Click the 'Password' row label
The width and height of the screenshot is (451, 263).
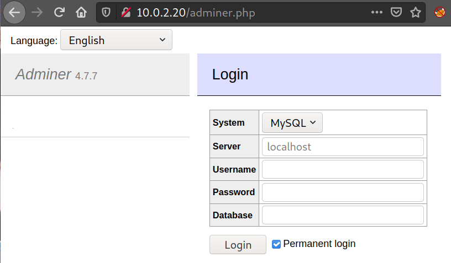click(234, 192)
